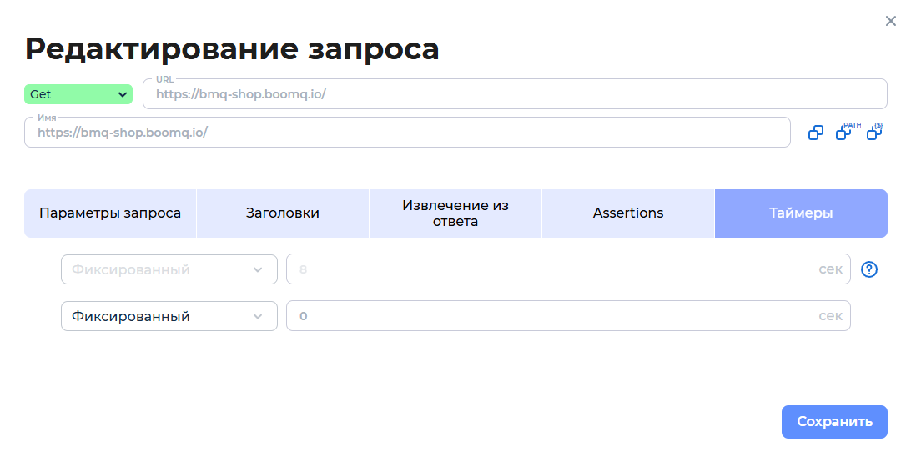This screenshot has width=911, height=462.
Task: Click the timer value field showing 0
Action: click(568, 316)
